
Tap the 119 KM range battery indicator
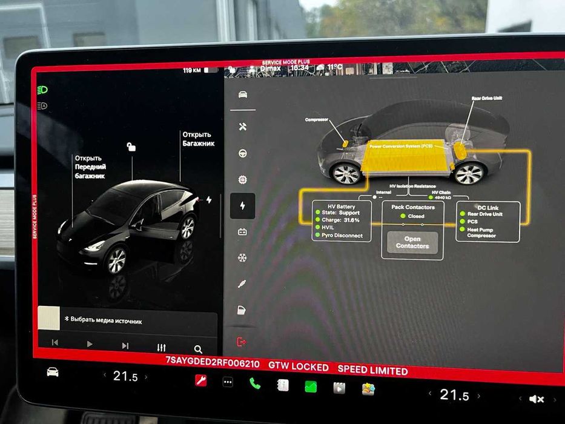(x=200, y=70)
